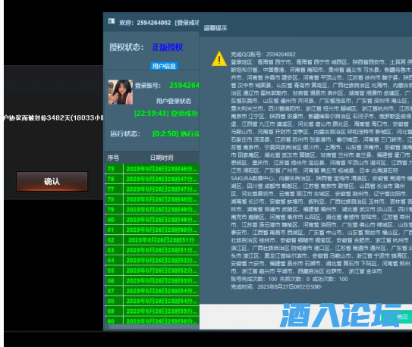Select table row number 75
This screenshot has height=347, width=412.
pyautogui.click(x=153, y=169)
